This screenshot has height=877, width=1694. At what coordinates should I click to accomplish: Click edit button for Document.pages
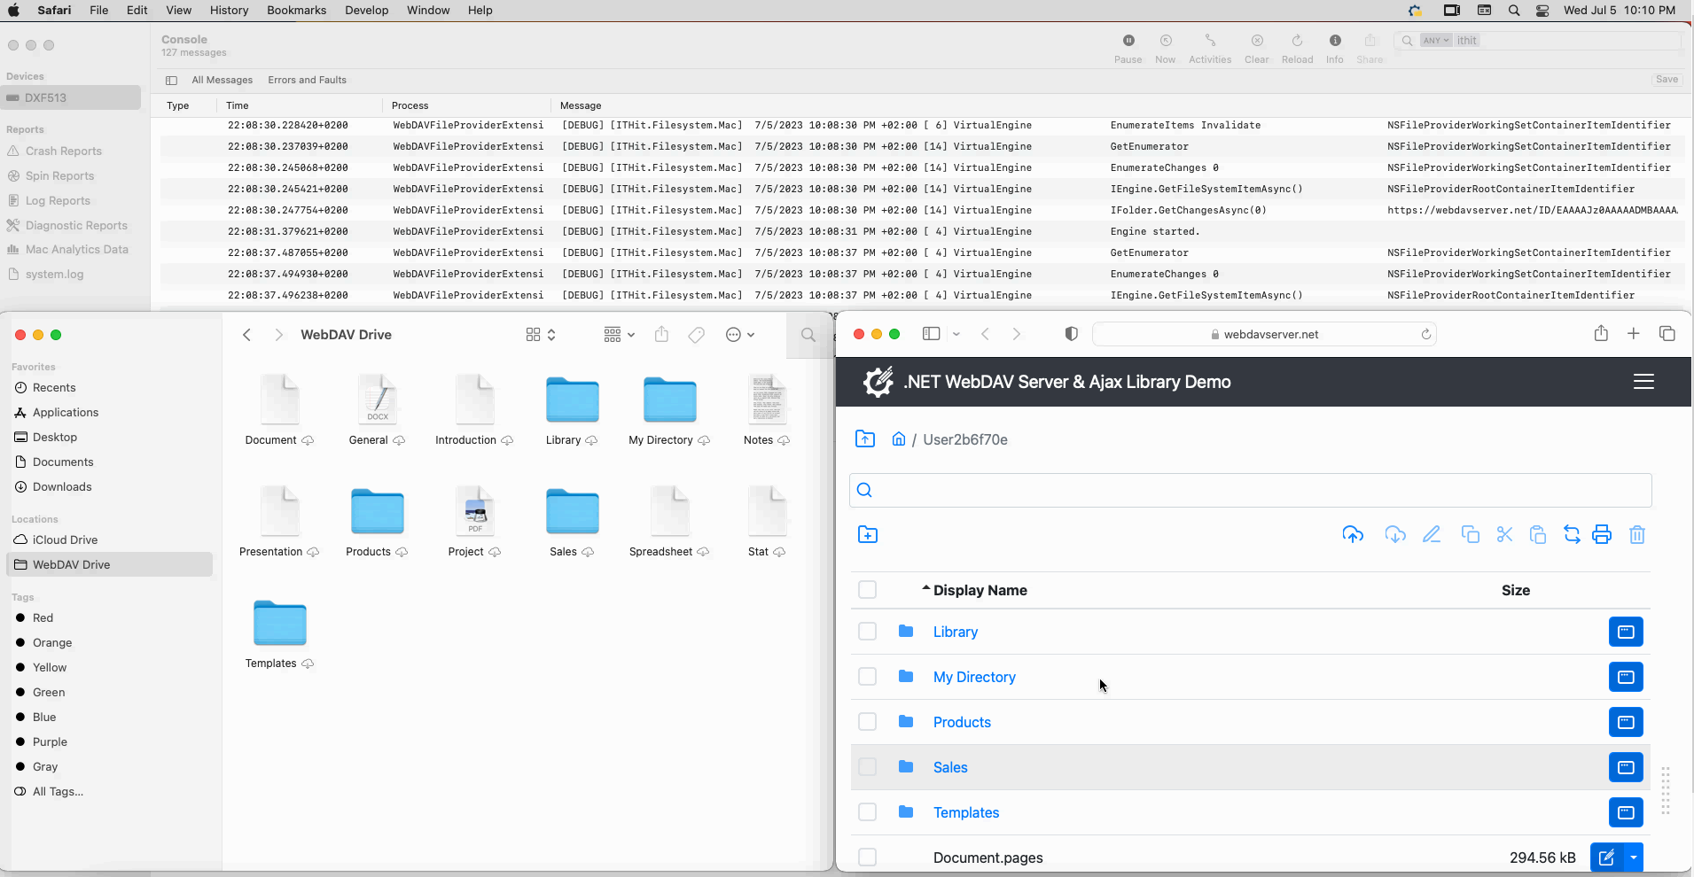coord(1606,858)
